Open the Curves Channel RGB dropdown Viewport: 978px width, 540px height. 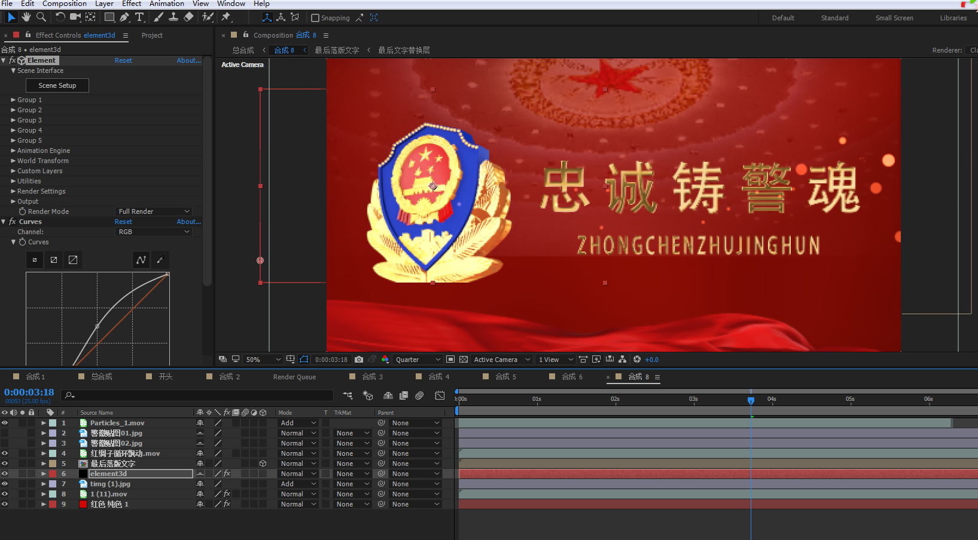click(154, 232)
